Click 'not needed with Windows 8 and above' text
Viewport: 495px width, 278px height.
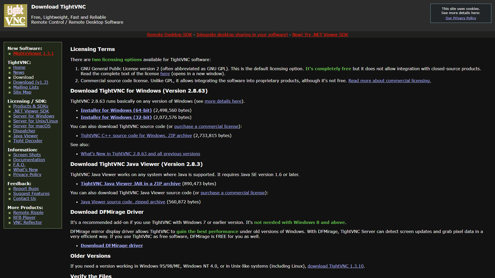click(x=299, y=222)
